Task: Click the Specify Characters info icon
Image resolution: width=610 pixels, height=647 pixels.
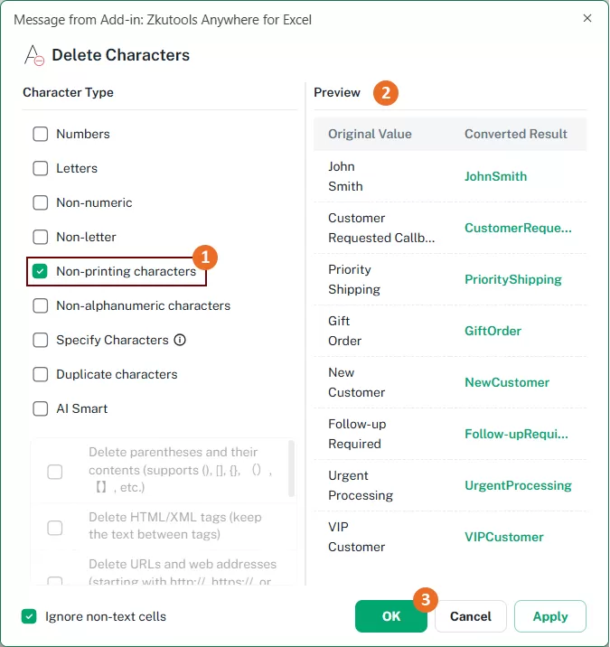Action: (x=180, y=340)
